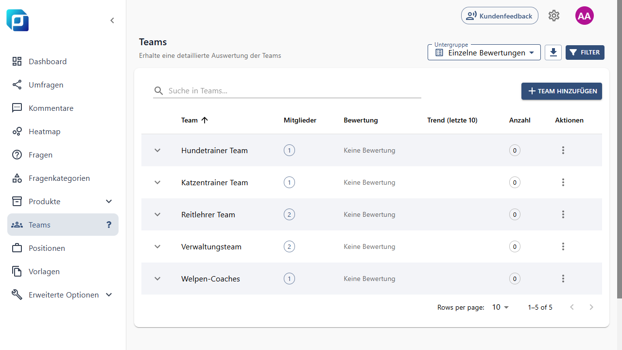Click the Positionen briefcase icon
This screenshot has width=622, height=350.
pos(17,248)
